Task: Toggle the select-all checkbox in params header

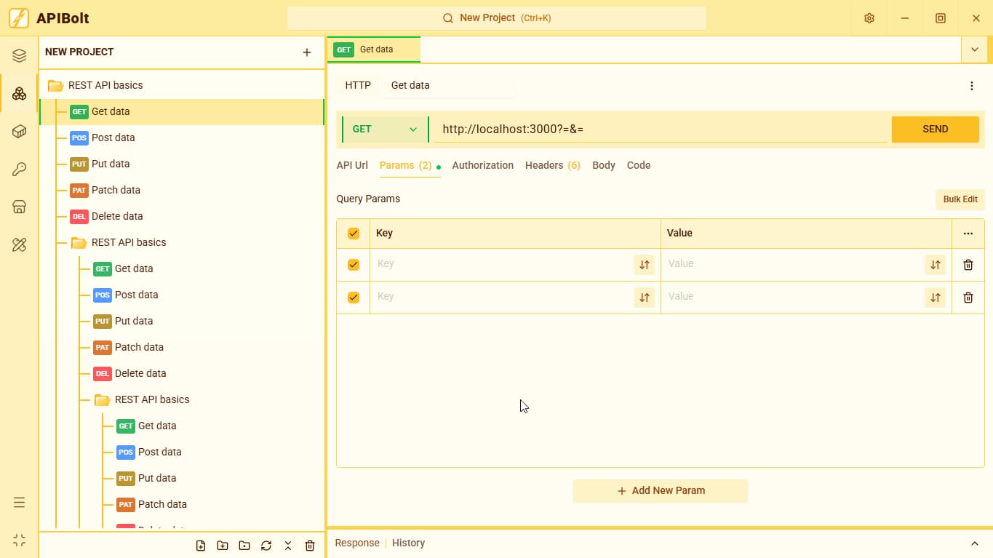Action: 354,234
